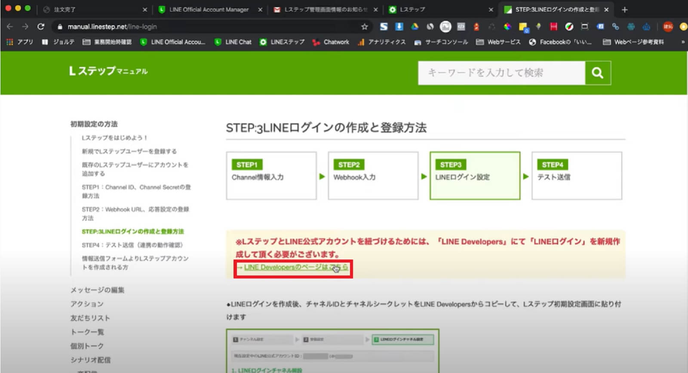688x373 pixels.
Task: Expand the シナリオ配信 sidebar section
Action: 90,360
